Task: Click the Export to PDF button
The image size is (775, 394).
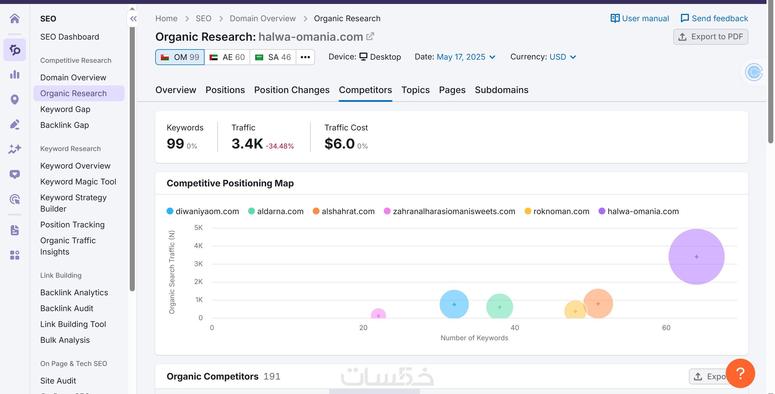Action: coord(710,37)
